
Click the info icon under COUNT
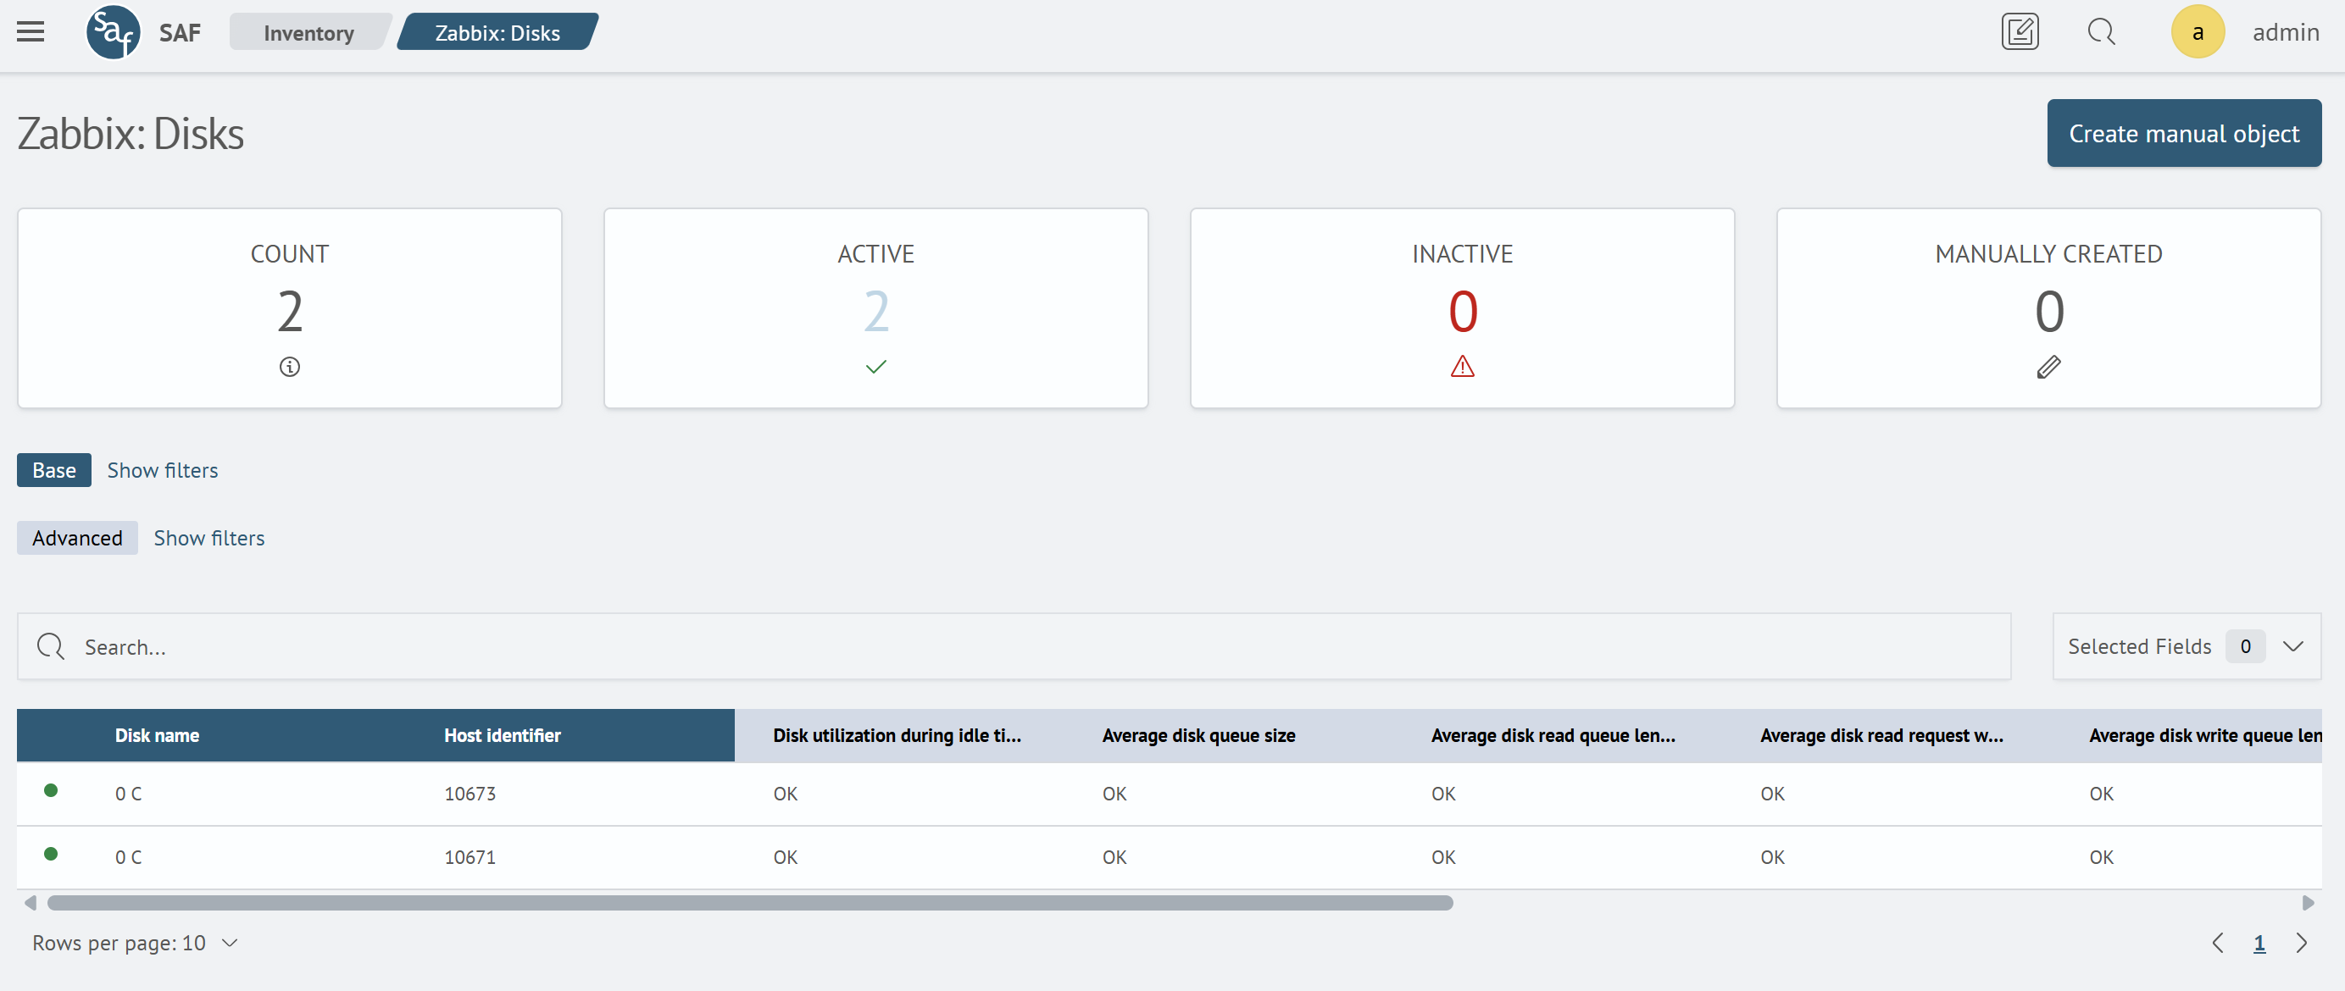[290, 367]
